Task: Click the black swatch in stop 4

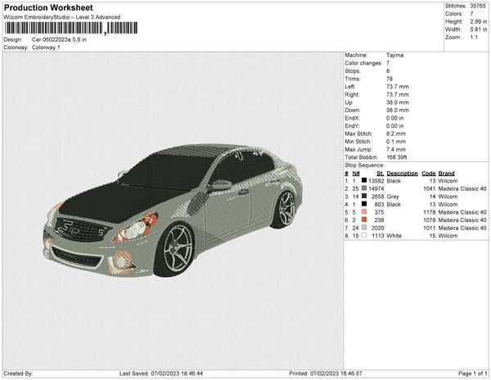Action: coord(363,204)
